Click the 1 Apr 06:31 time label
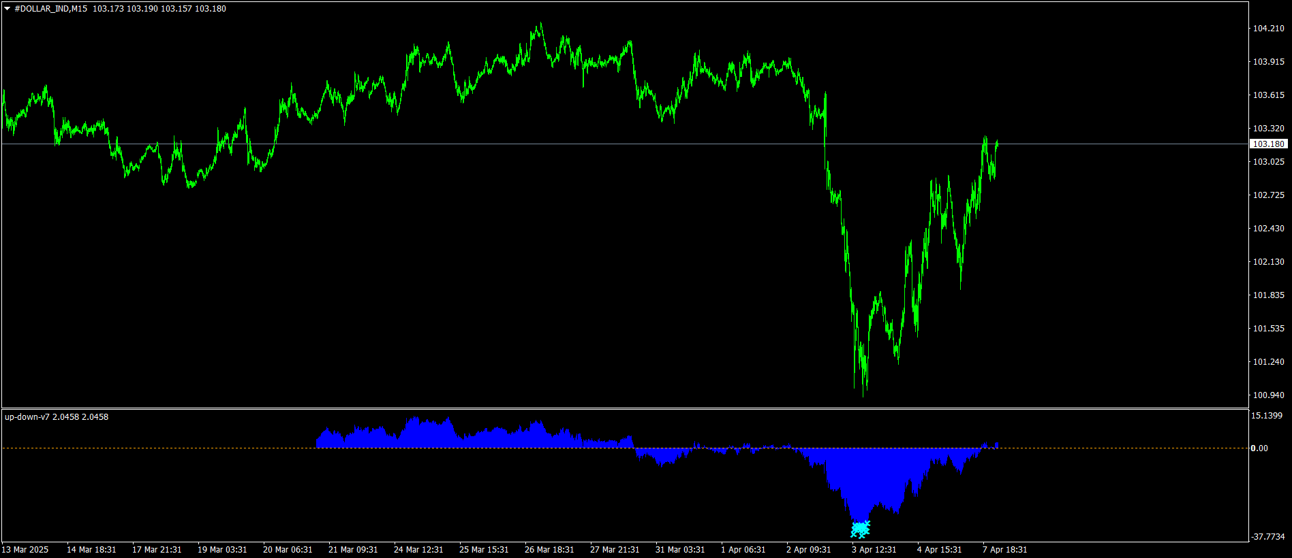1292x558 pixels. click(743, 550)
